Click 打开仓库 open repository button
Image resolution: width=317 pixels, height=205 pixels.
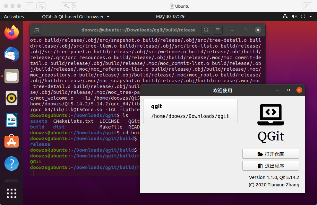coord(271,154)
